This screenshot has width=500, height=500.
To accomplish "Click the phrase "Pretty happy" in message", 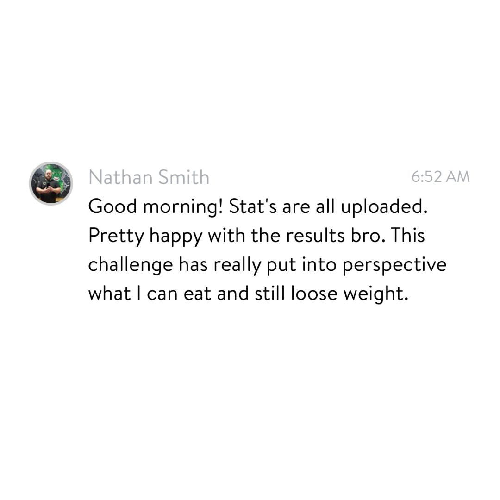I will (145, 237).
